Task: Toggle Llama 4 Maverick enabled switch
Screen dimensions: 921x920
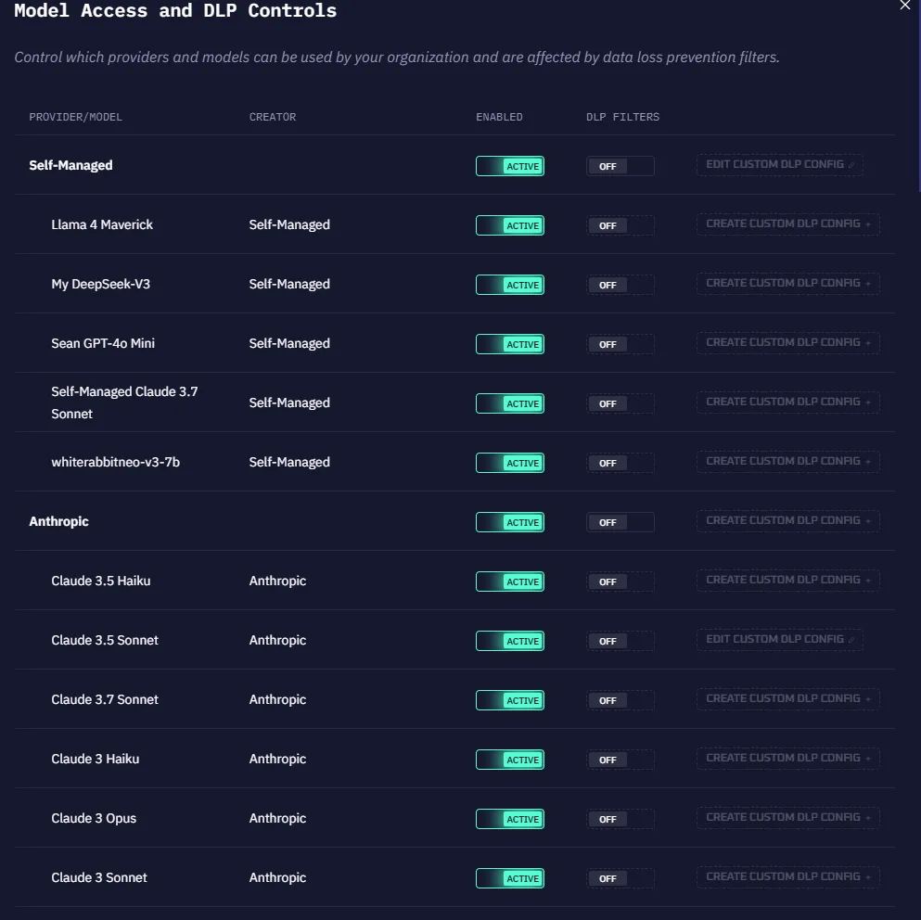Action: coord(510,225)
